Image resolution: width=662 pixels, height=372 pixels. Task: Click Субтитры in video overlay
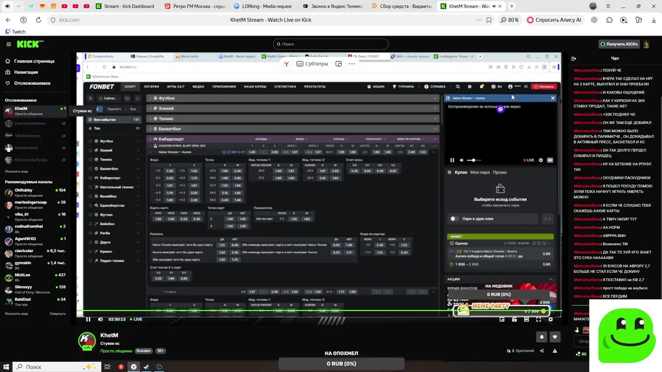[x=312, y=64]
